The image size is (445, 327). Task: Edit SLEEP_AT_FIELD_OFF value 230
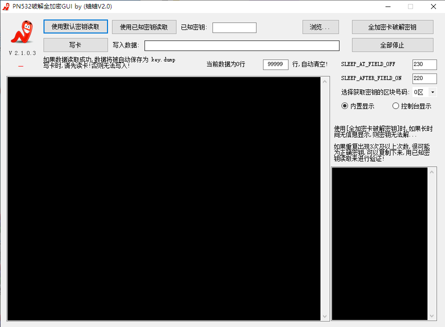424,64
